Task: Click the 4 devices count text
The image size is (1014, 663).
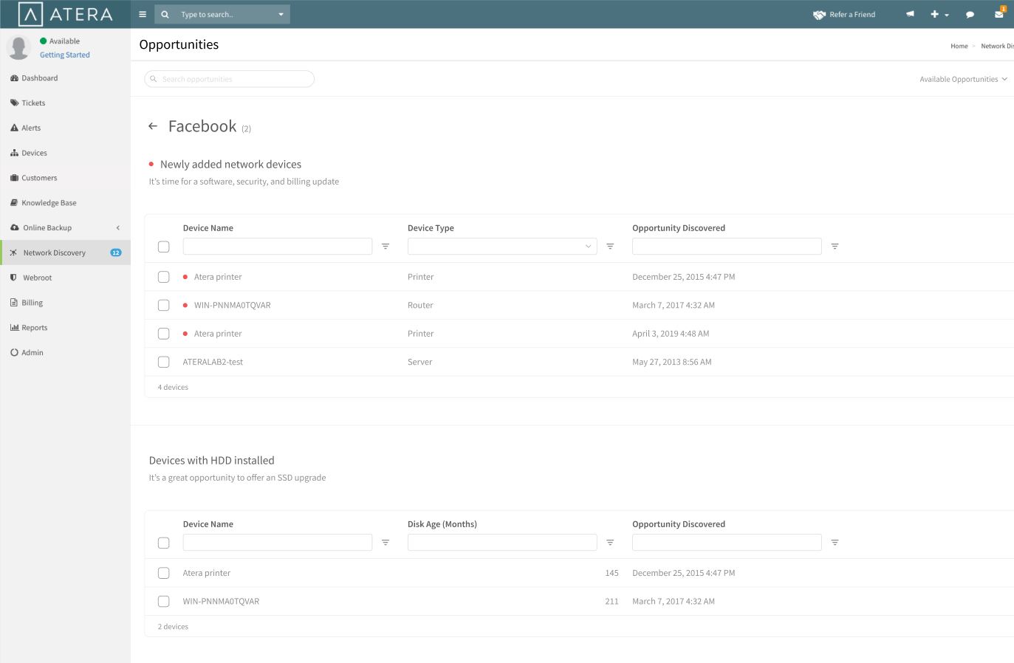Action: click(x=173, y=387)
